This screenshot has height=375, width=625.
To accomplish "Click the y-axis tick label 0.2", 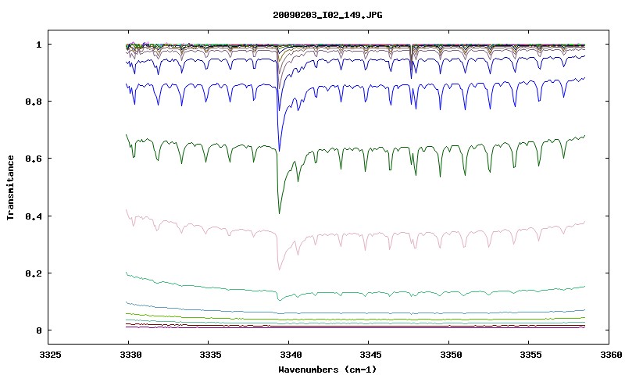I will point(33,273).
